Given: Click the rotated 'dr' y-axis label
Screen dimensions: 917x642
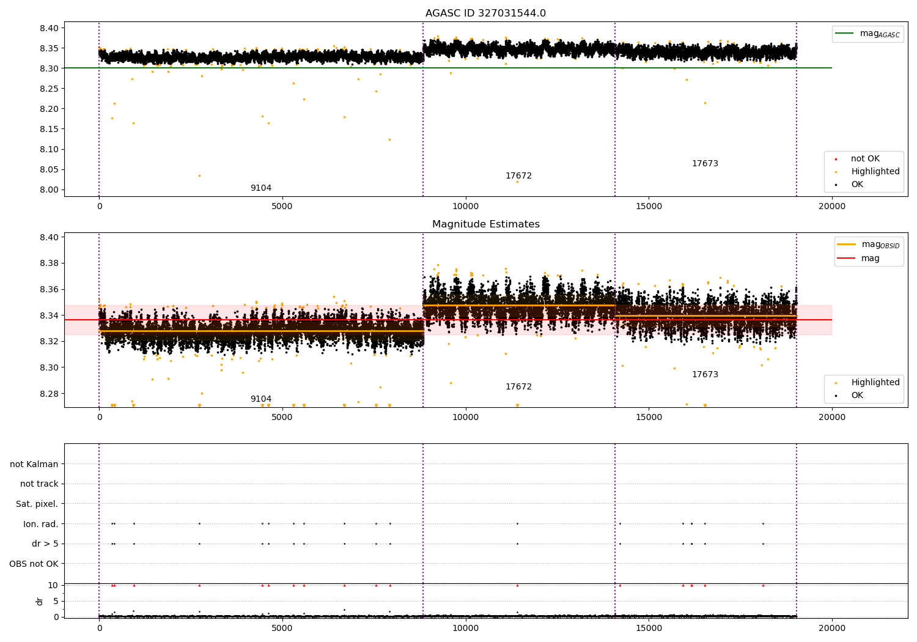Looking at the screenshot, I should point(40,602).
